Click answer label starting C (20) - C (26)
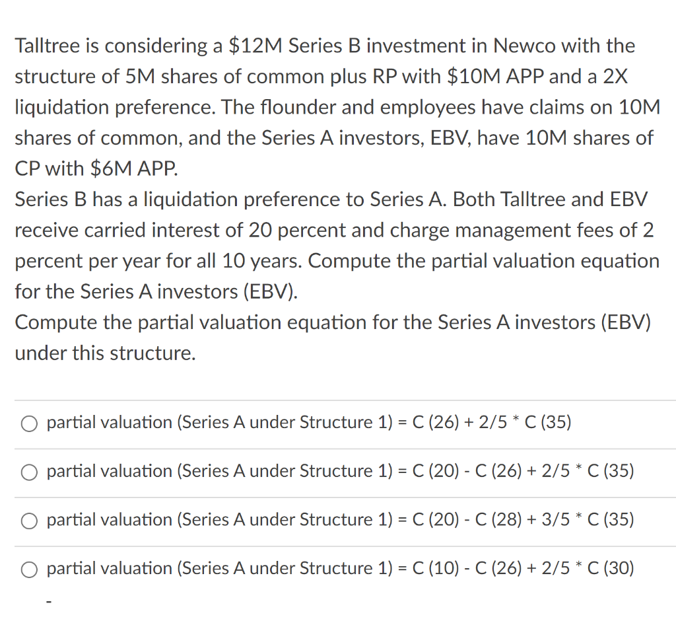 click(340, 470)
